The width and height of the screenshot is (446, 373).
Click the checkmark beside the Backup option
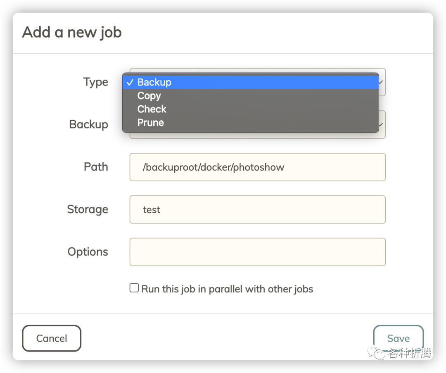pos(130,82)
